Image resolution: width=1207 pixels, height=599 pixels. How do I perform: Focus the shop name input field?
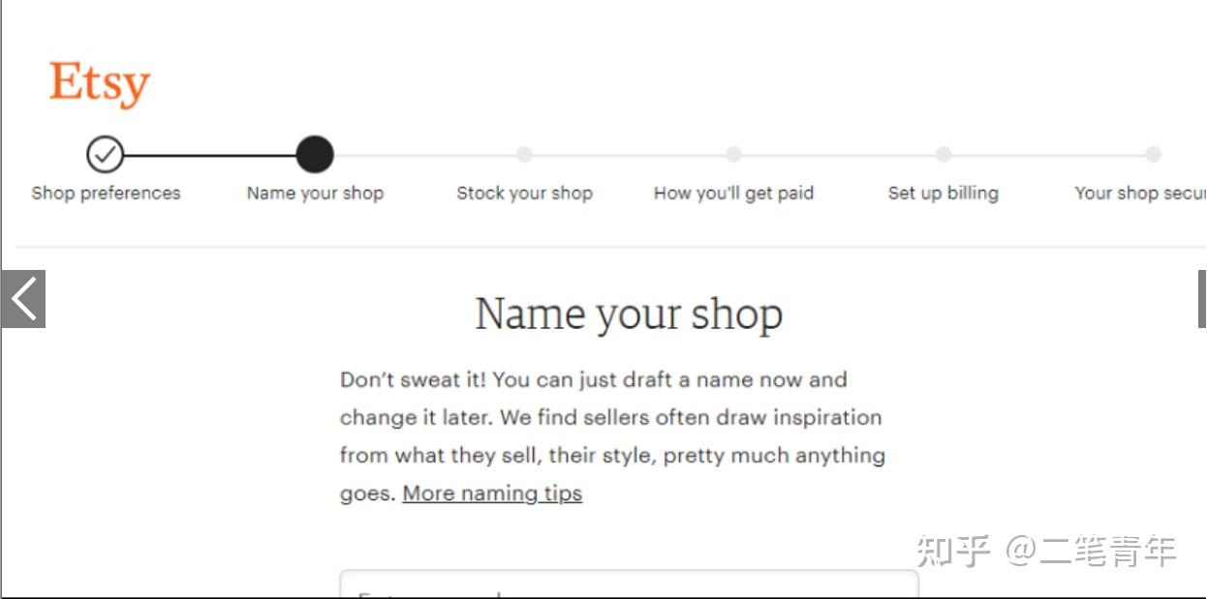(x=629, y=584)
